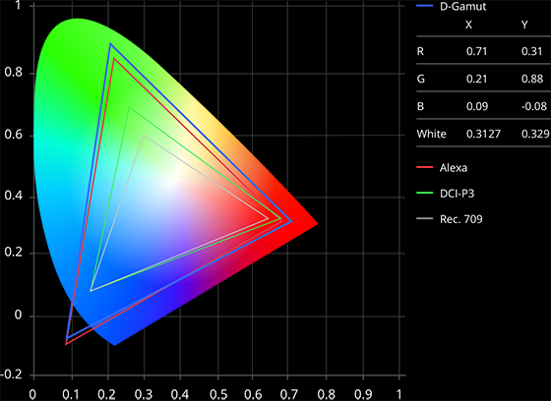
Task: Click the G row Y value 0.88
Action: point(532,79)
